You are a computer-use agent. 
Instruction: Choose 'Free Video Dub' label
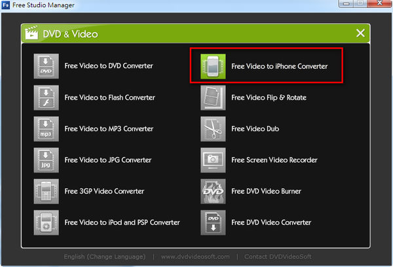255,129
